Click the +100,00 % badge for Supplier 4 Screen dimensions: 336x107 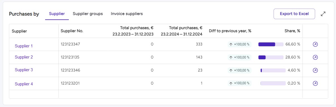click(239, 83)
